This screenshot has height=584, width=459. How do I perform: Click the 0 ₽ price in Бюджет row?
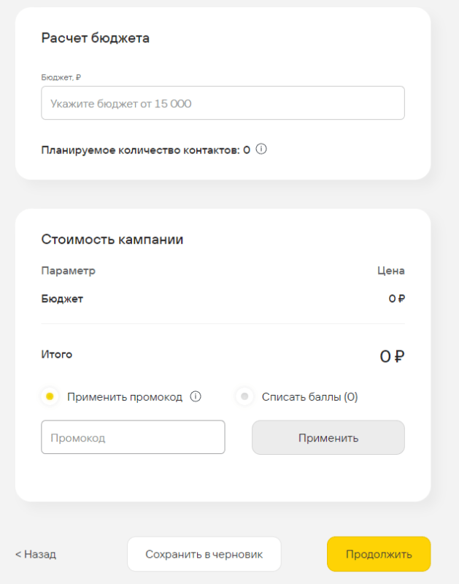tap(396, 299)
